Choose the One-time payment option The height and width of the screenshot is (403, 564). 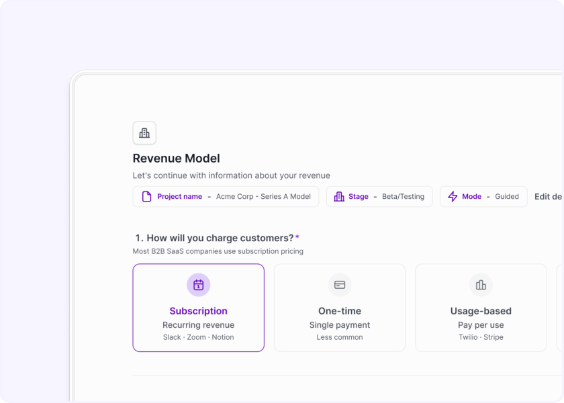point(340,311)
